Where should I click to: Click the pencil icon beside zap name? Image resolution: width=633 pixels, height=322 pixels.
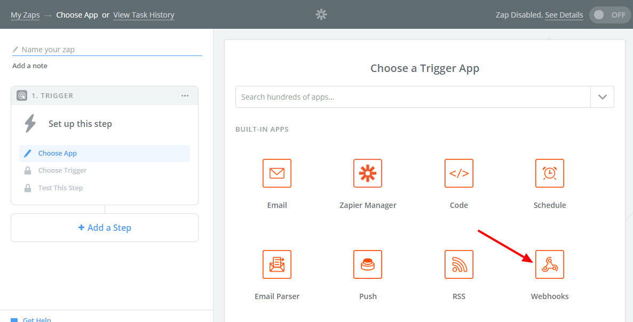click(15, 50)
